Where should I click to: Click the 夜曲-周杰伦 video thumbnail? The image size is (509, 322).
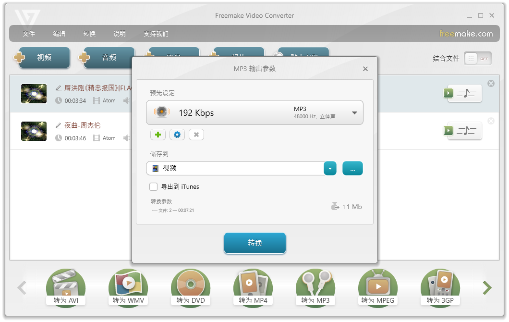[x=34, y=131]
